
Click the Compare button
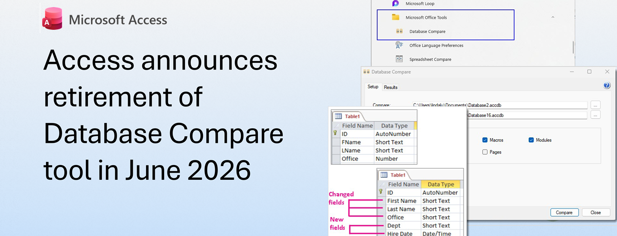564,212
